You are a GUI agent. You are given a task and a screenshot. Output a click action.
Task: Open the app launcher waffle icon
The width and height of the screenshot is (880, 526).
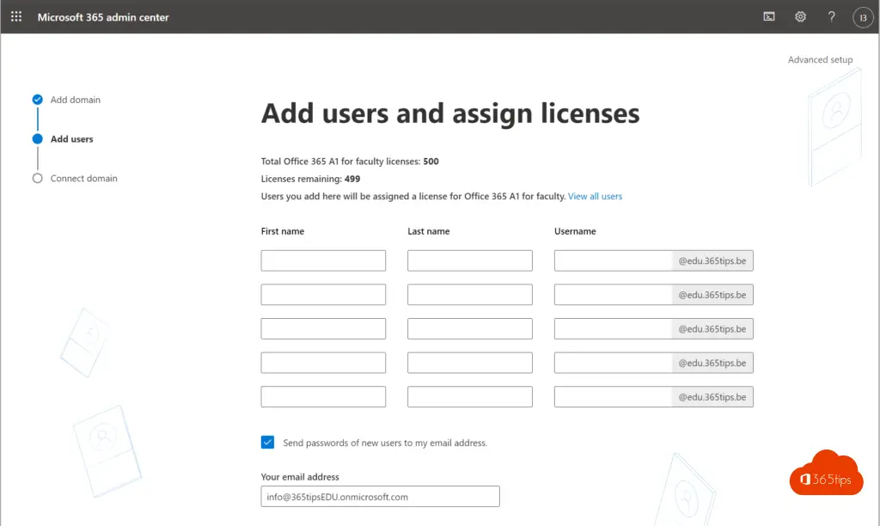coord(16,17)
